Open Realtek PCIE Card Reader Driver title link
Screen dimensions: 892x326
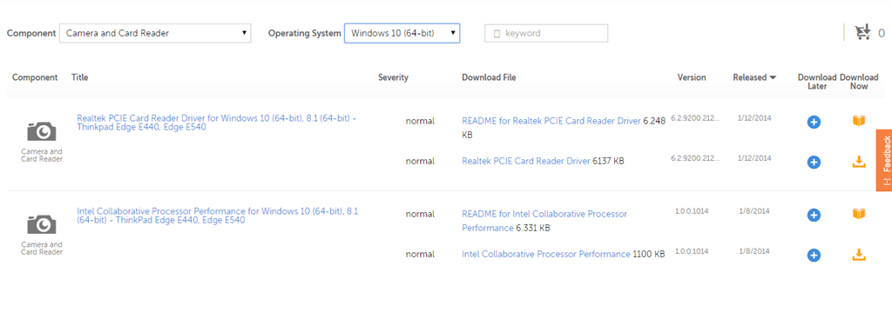point(216,123)
